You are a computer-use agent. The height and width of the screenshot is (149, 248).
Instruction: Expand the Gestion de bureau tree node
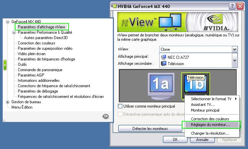(8, 102)
